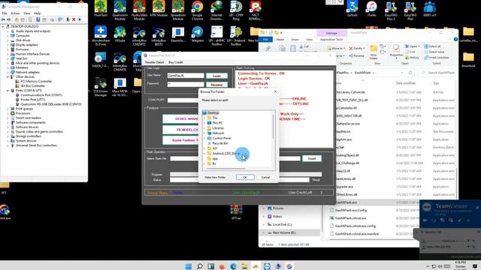Launch iTunes from the desktop

pos(371,9)
